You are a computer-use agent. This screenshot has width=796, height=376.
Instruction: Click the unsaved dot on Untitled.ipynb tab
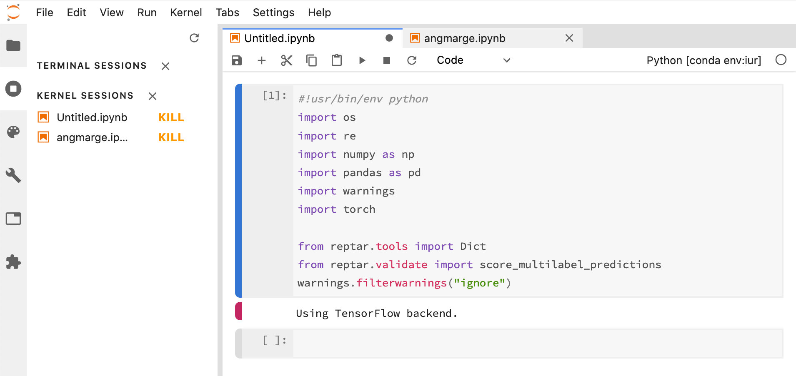click(389, 38)
